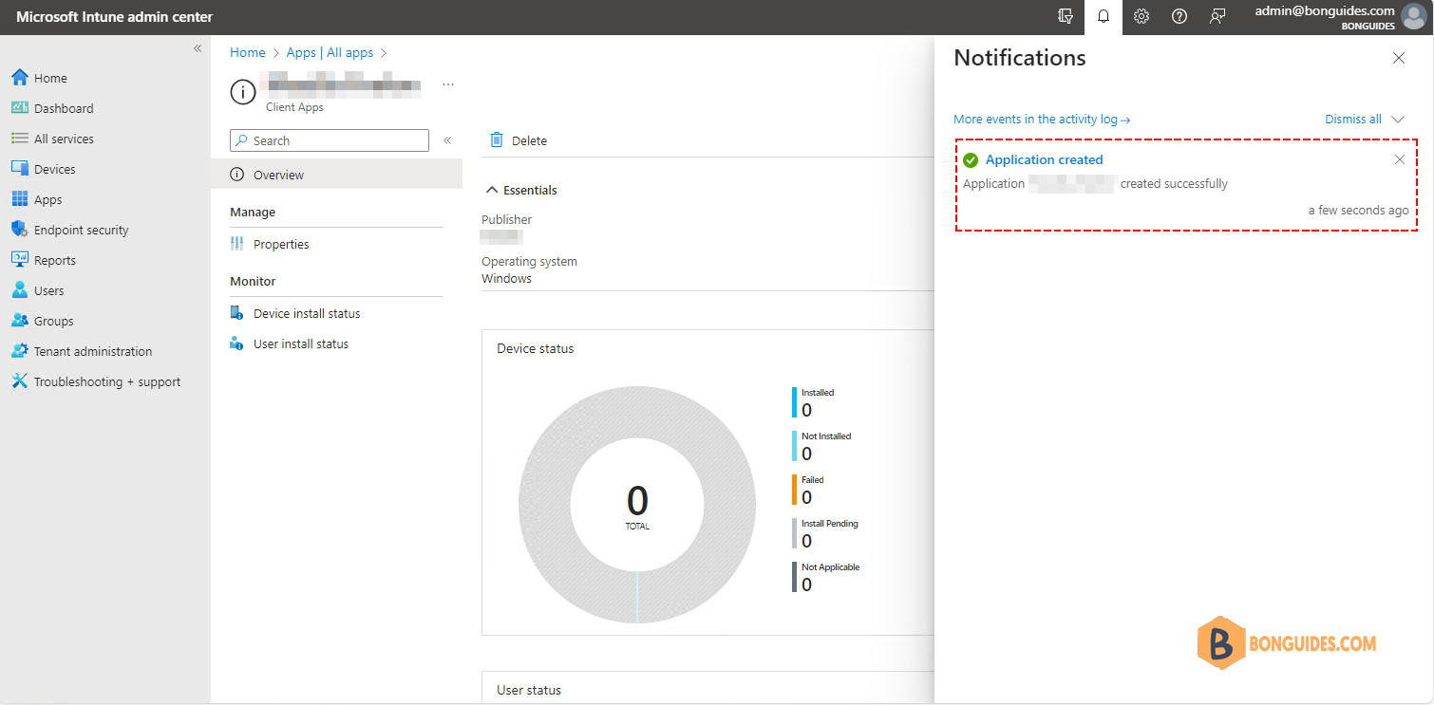Screen dimensions: 1434x705
Task: Collapse the Essentials section
Action: coord(521,190)
